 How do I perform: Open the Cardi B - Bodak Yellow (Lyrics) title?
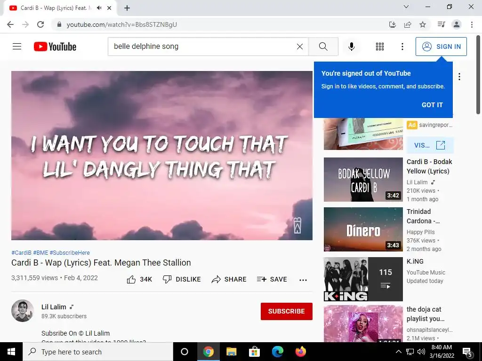pyautogui.click(x=429, y=166)
